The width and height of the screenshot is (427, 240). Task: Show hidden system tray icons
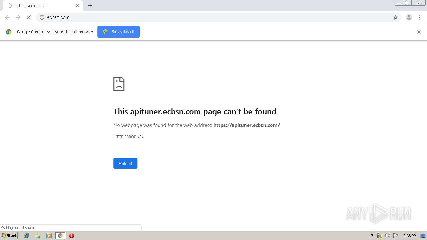[372, 236]
